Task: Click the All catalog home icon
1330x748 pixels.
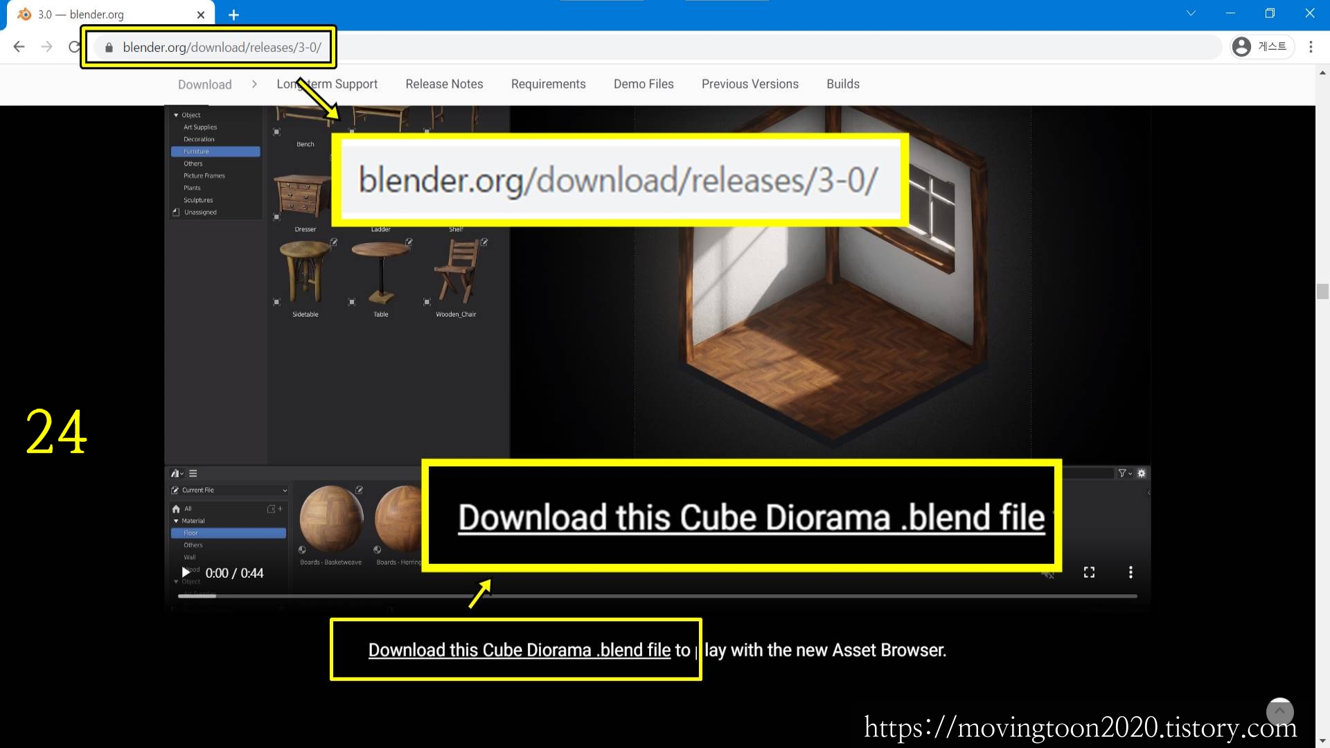Action: 176,509
